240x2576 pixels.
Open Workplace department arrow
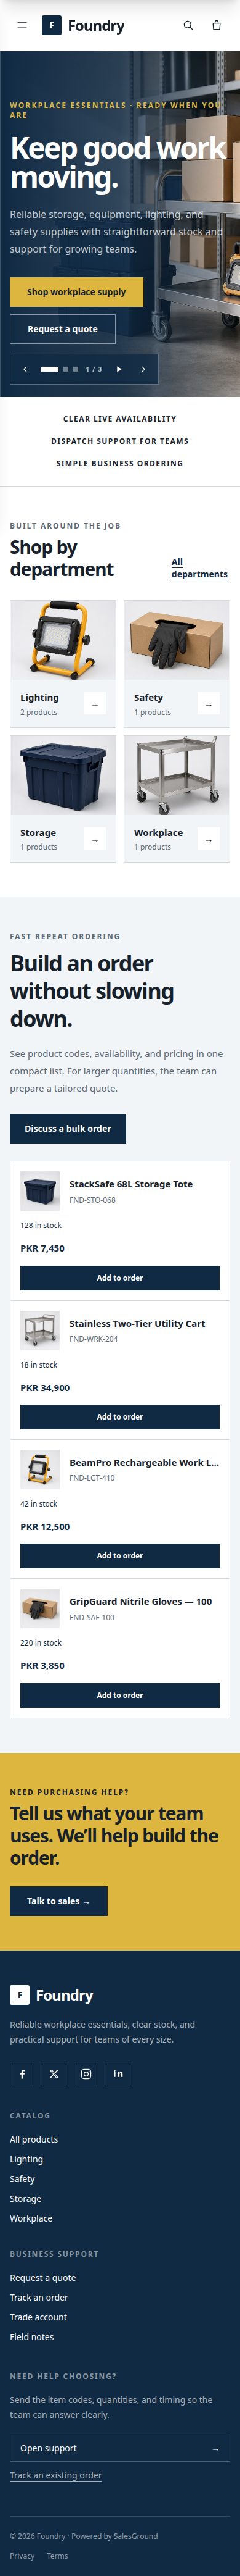coord(208,839)
